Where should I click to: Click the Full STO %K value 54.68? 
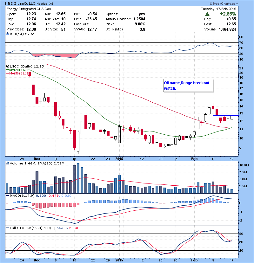[62, 228]
